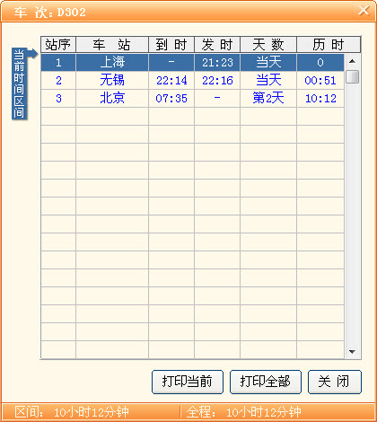Click station sequence number 2
This screenshot has height=422, width=377.
pos(58,80)
